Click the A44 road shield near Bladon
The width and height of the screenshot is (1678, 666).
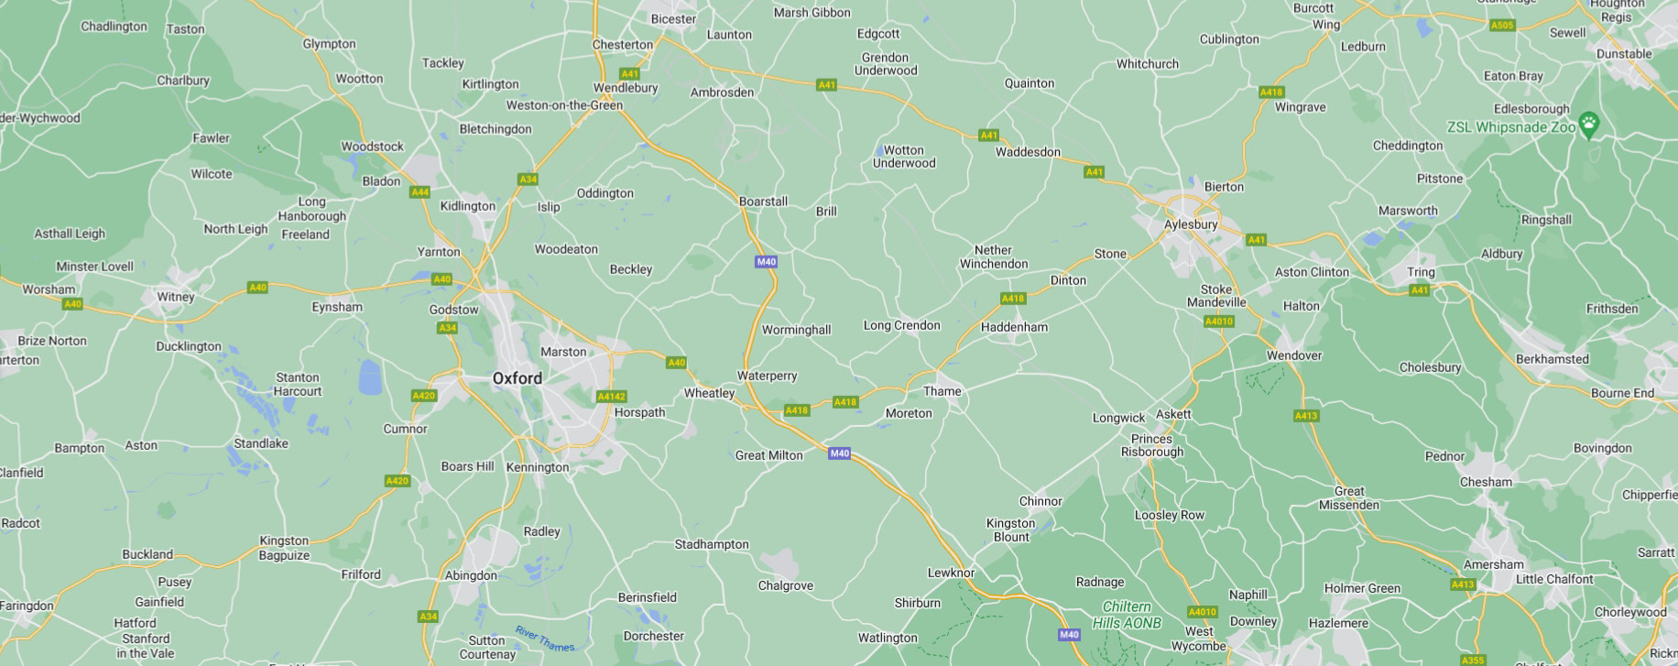[x=420, y=192]
